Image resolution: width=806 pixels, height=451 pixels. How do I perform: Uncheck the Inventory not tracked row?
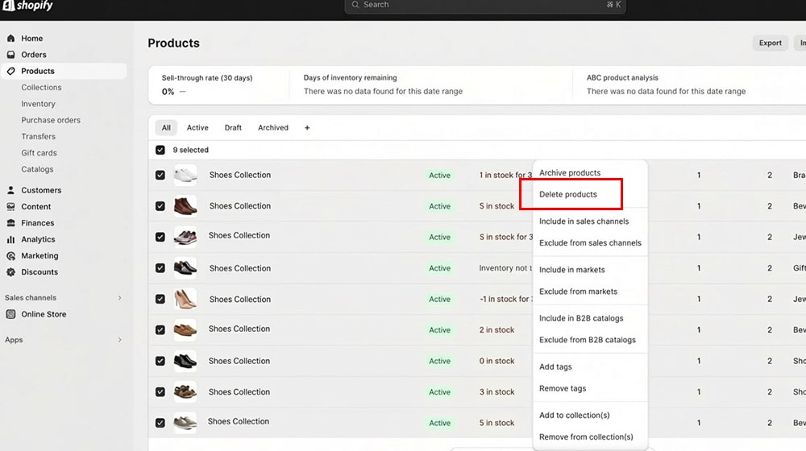point(160,268)
